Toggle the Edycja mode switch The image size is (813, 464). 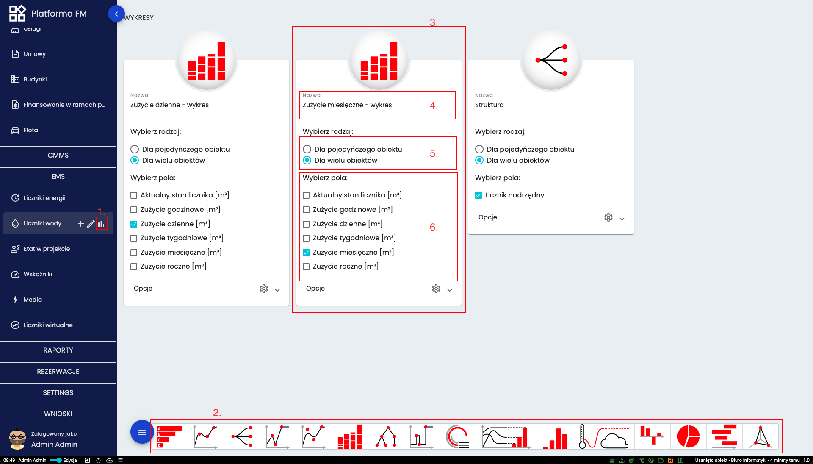coord(56,460)
